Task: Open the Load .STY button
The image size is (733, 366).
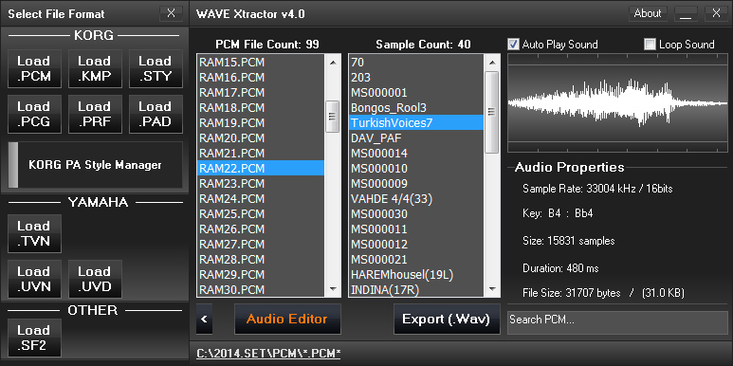Action: point(156,68)
